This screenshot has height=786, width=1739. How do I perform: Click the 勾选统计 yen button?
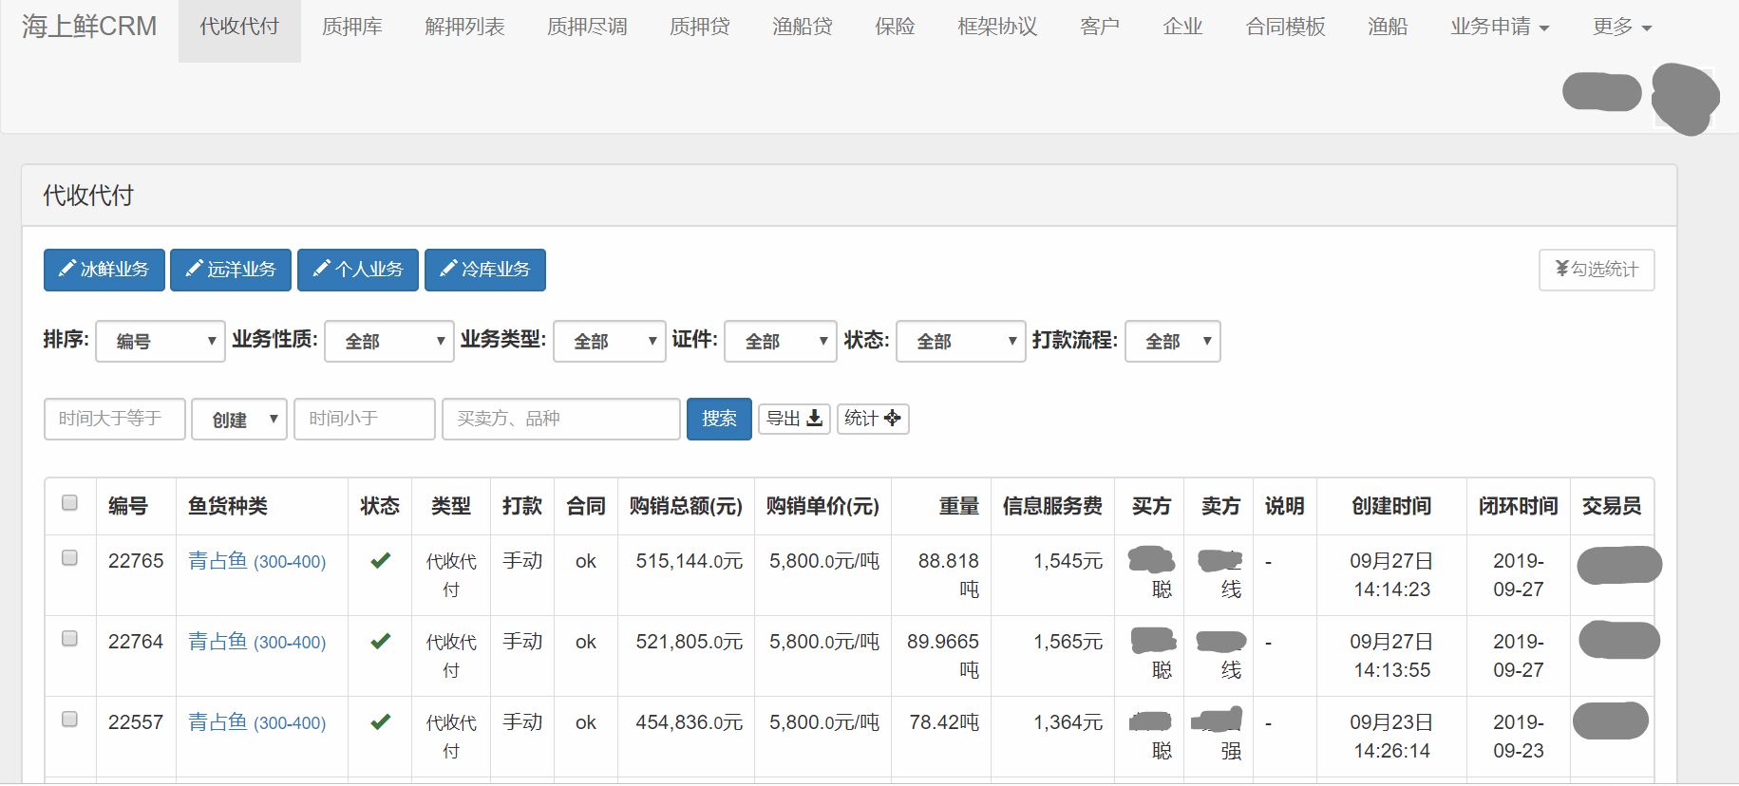pos(1596,271)
